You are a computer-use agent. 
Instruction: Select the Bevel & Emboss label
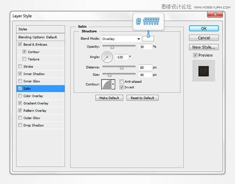click(x=35, y=45)
